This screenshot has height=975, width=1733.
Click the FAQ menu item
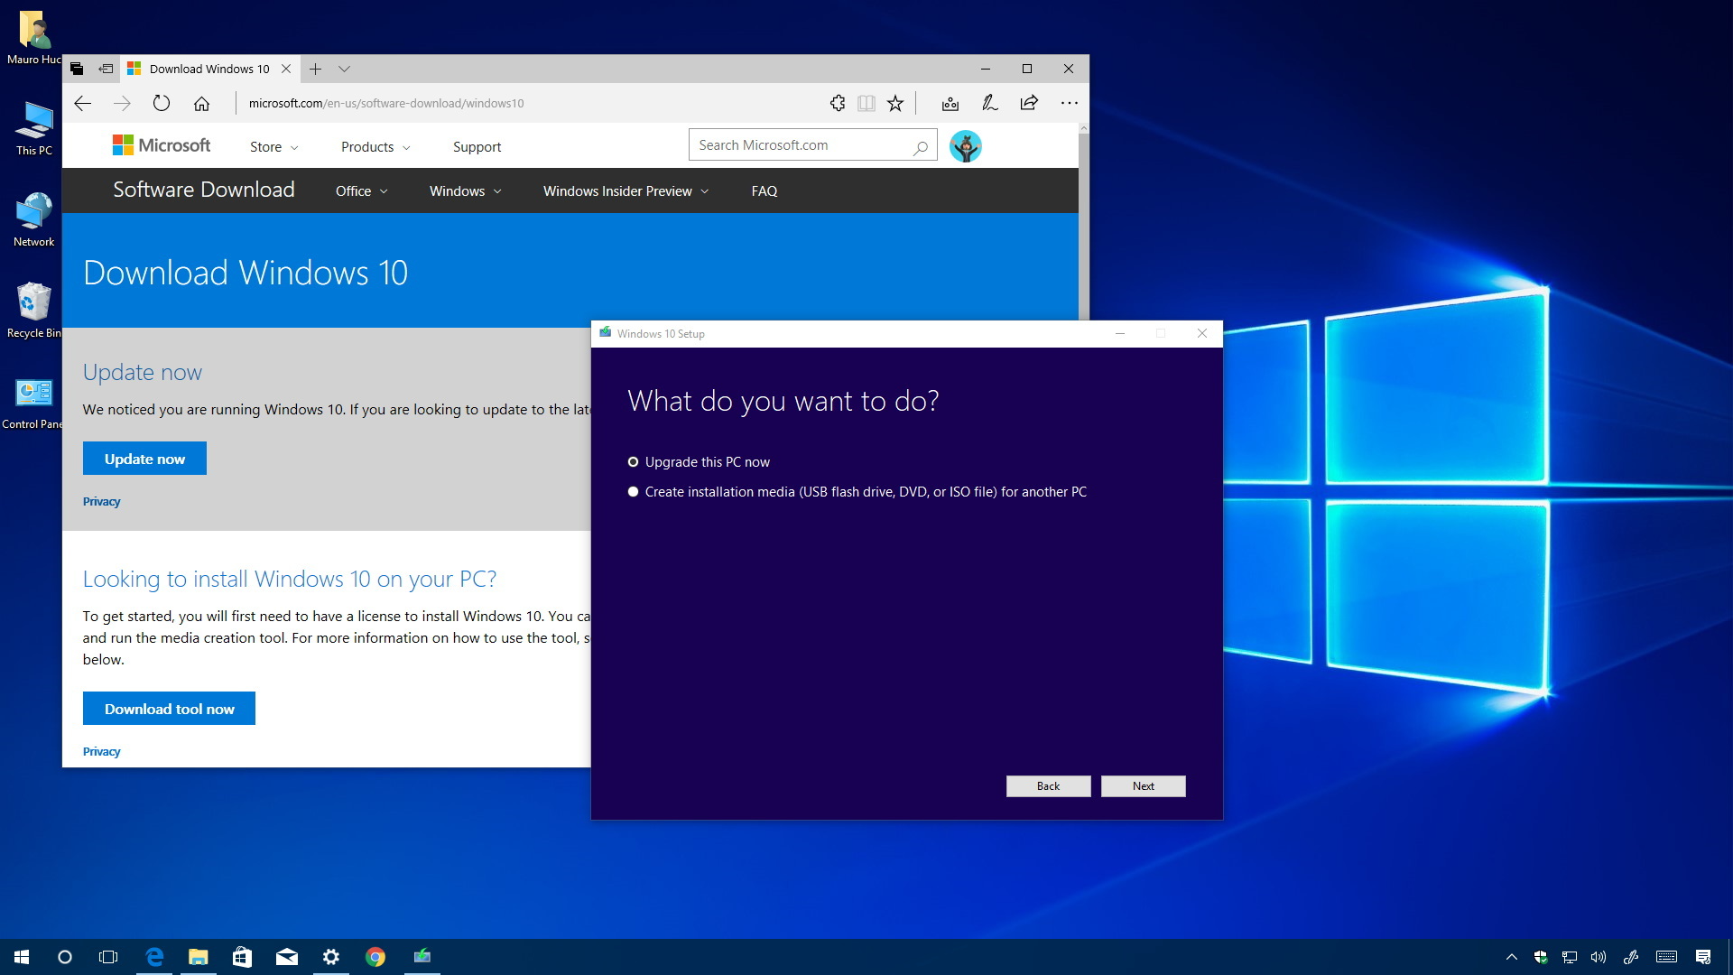765,190
